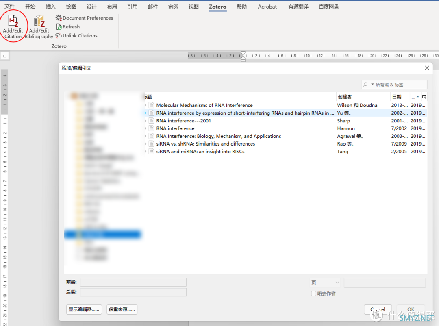Click document icon of Sharp's RNA interference---2001
The width and height of the screenshot is (439, 326).
pos(151,121)
